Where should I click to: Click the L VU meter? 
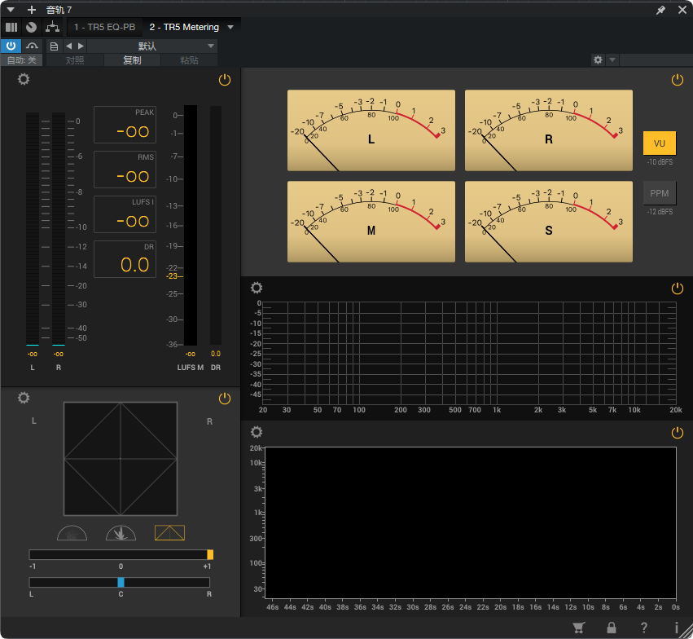pyautogui.click(x=371, y=130)
